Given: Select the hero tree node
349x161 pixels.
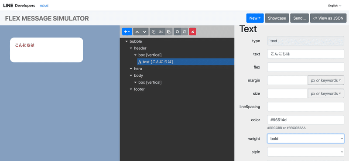Looking at the screenshot, I should click(138, 69).
